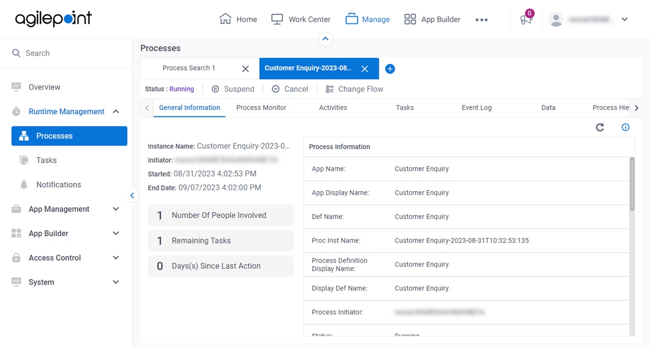Click the Def Name row

tap(467, 217)
